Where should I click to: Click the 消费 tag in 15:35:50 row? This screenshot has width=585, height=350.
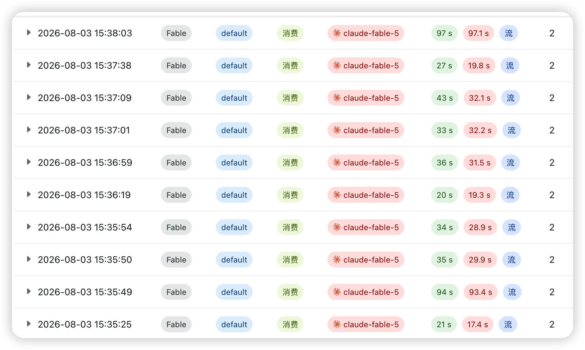point(290,260)
